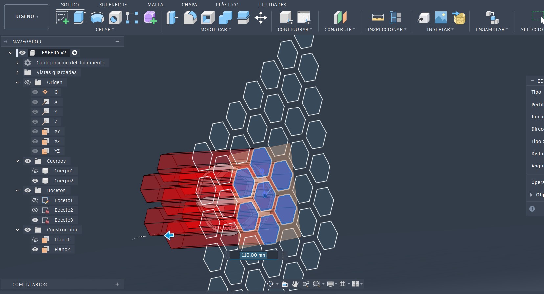
Task: Open the CREAR dropdown menu
Action: (105, 29)
